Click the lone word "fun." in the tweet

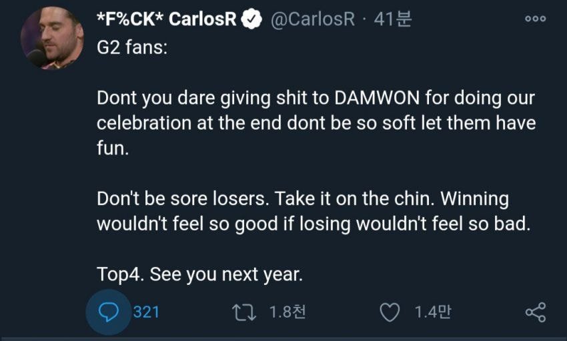(111, 148)
